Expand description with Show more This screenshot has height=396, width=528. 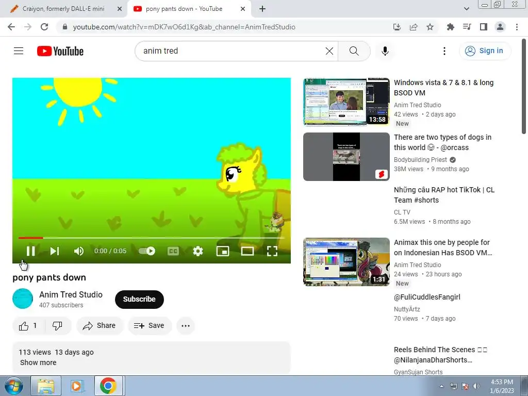click(x=38, y=362)
